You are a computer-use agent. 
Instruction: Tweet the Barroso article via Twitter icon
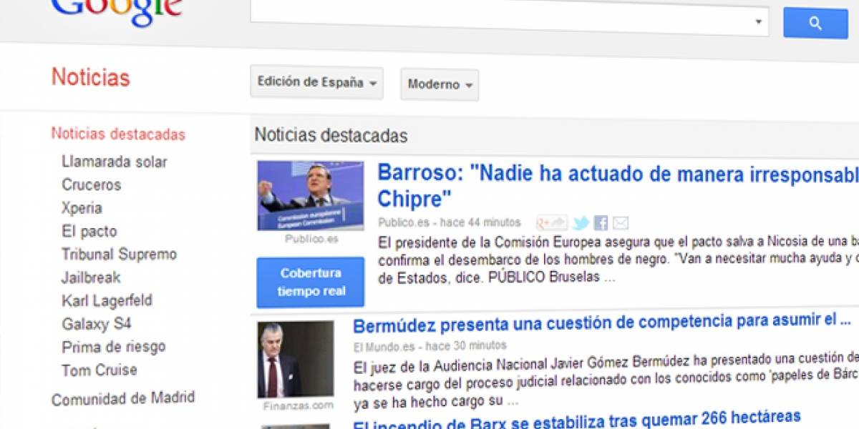coord(581,222)
